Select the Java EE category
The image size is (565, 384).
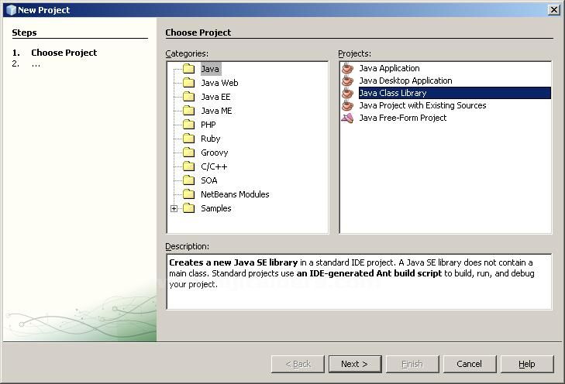(215, 97)
